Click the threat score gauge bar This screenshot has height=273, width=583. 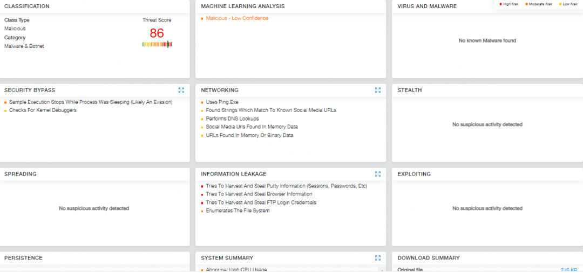[x=157, y=44]
